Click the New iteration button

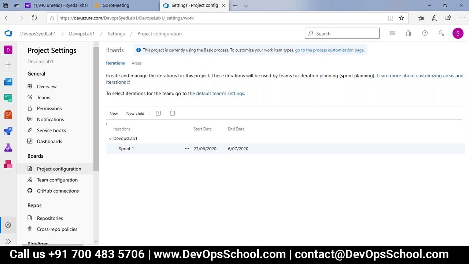[x=114, y=113]
